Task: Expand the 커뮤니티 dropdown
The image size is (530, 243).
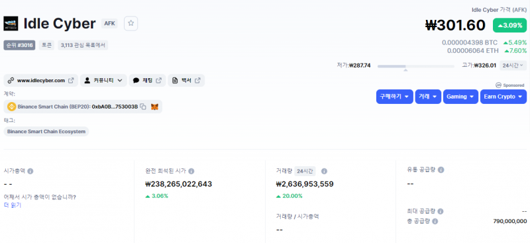Action: coord(103,80)
